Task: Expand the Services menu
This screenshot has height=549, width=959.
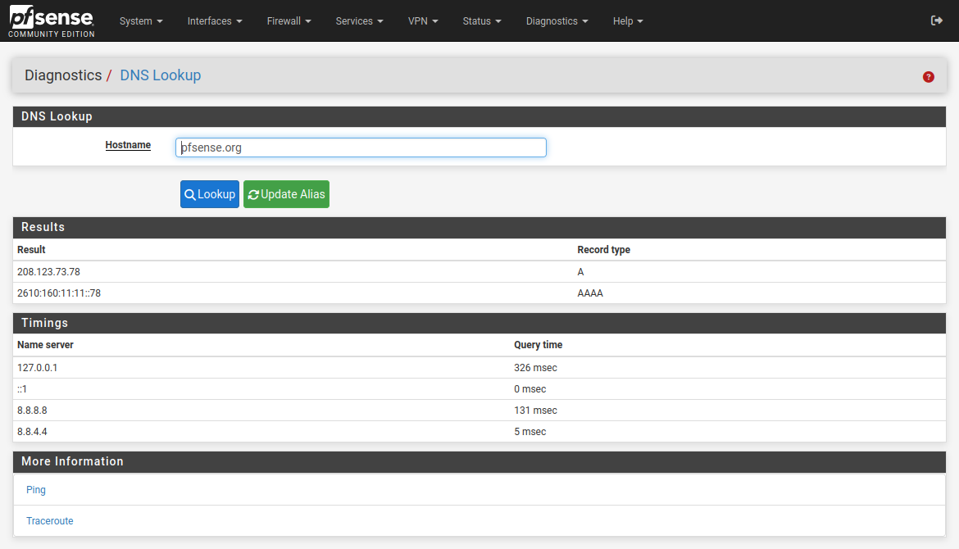Action: tap(360, 20)
